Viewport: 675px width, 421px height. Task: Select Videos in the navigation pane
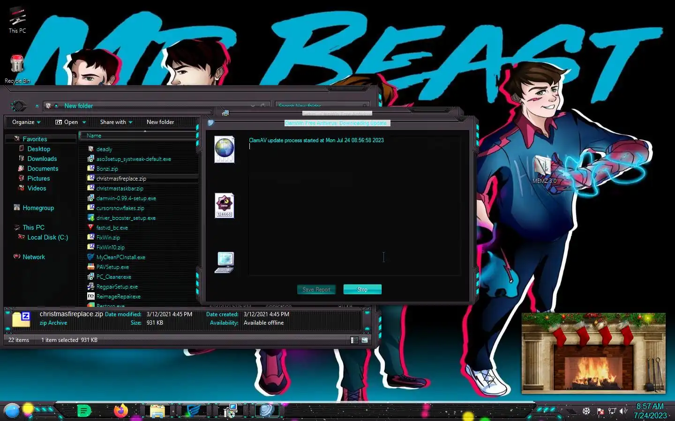37,188
